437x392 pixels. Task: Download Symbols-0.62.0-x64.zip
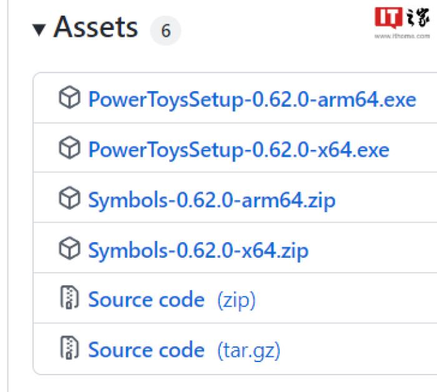[199, 251]
